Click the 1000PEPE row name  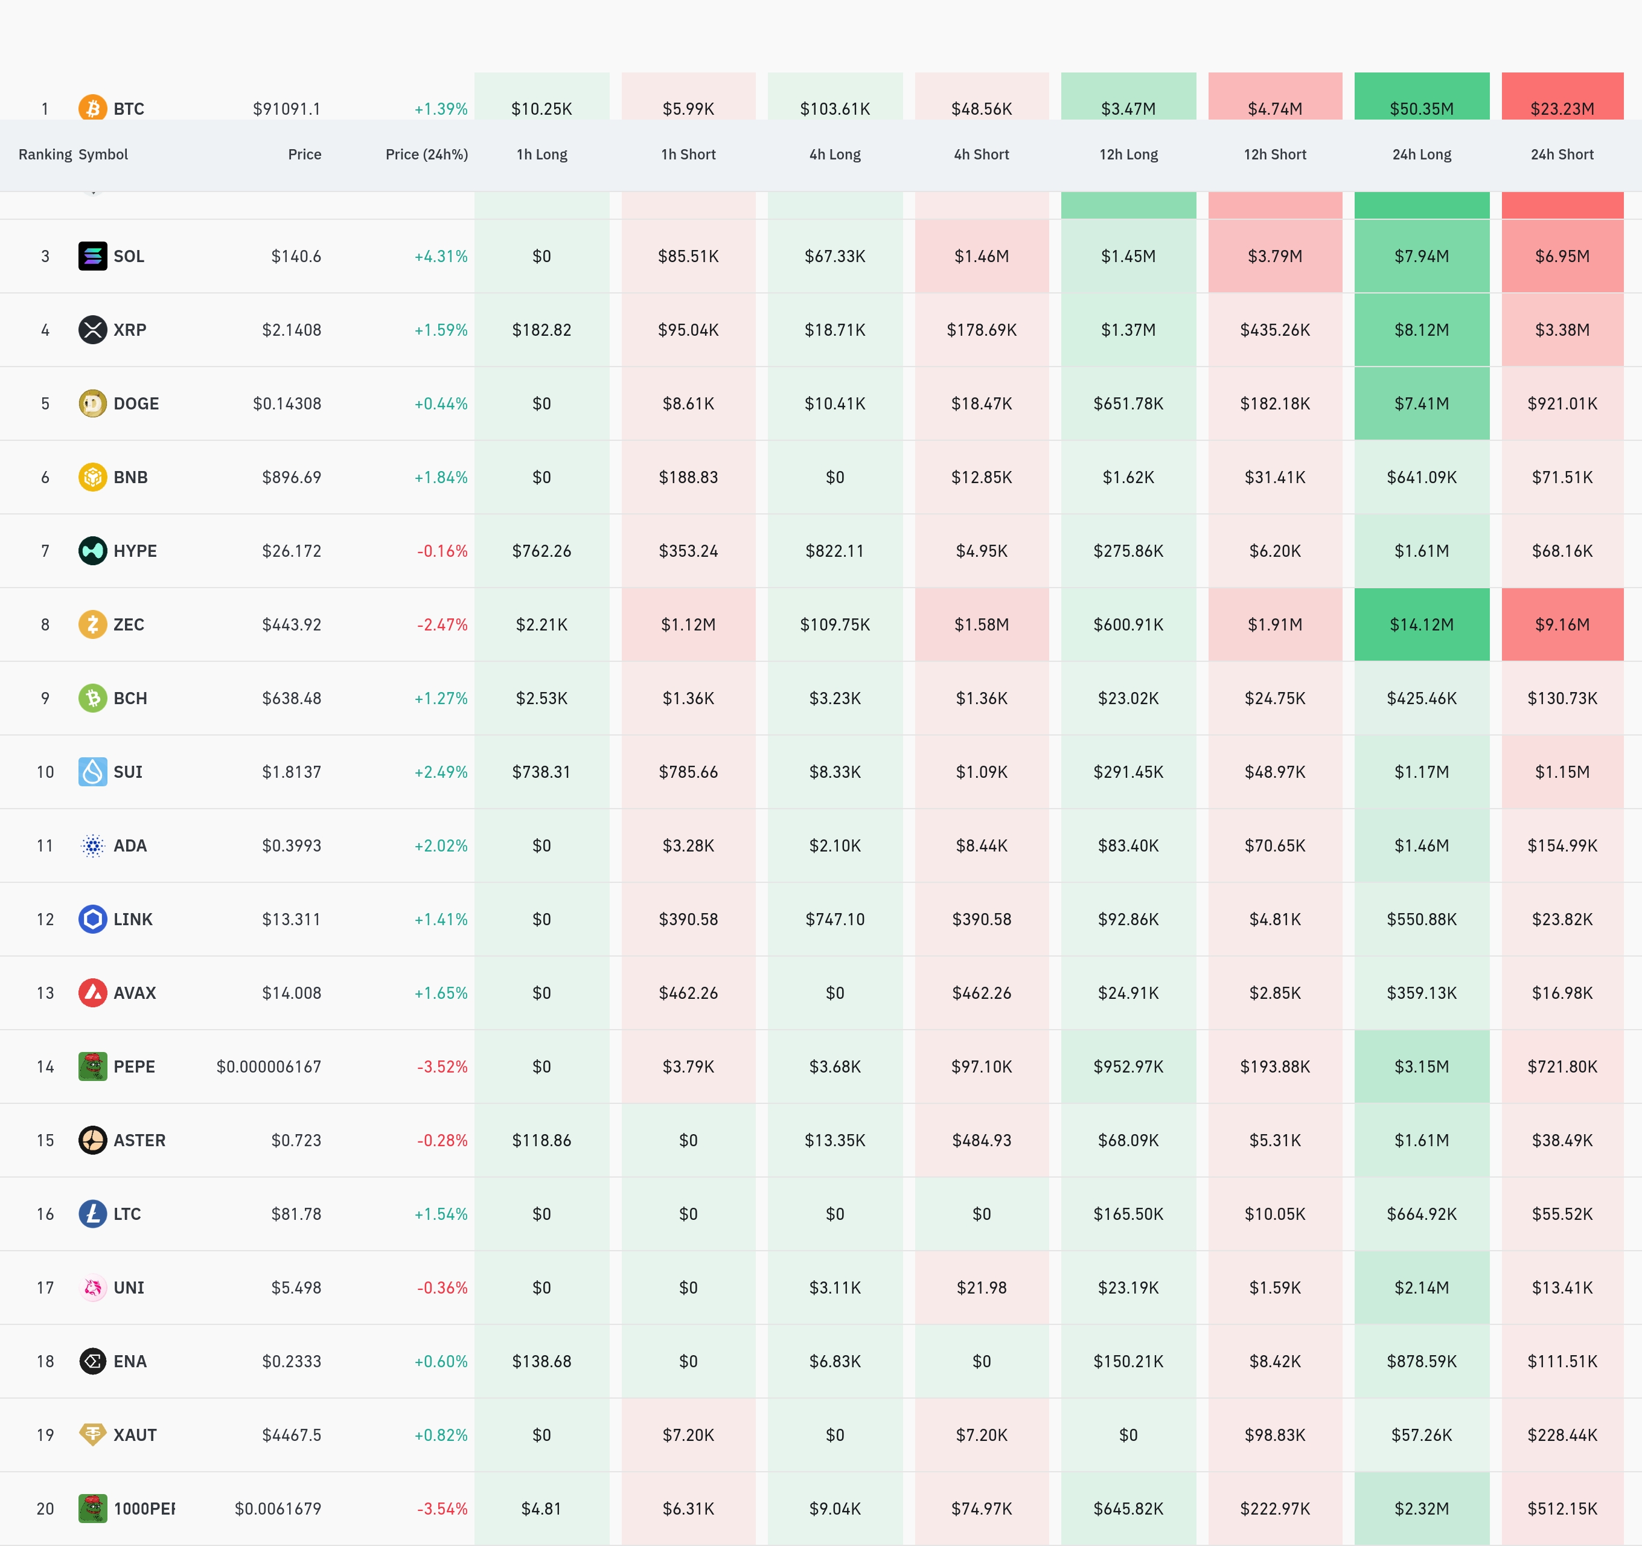[x=144, y=1509]
